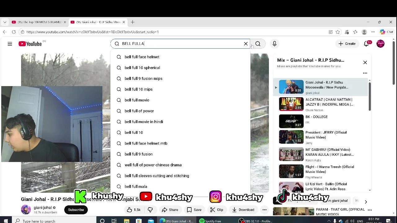397x223 pixels.
Task: Expand the browser tab search dropdown
Action: (x=5, y=22)
